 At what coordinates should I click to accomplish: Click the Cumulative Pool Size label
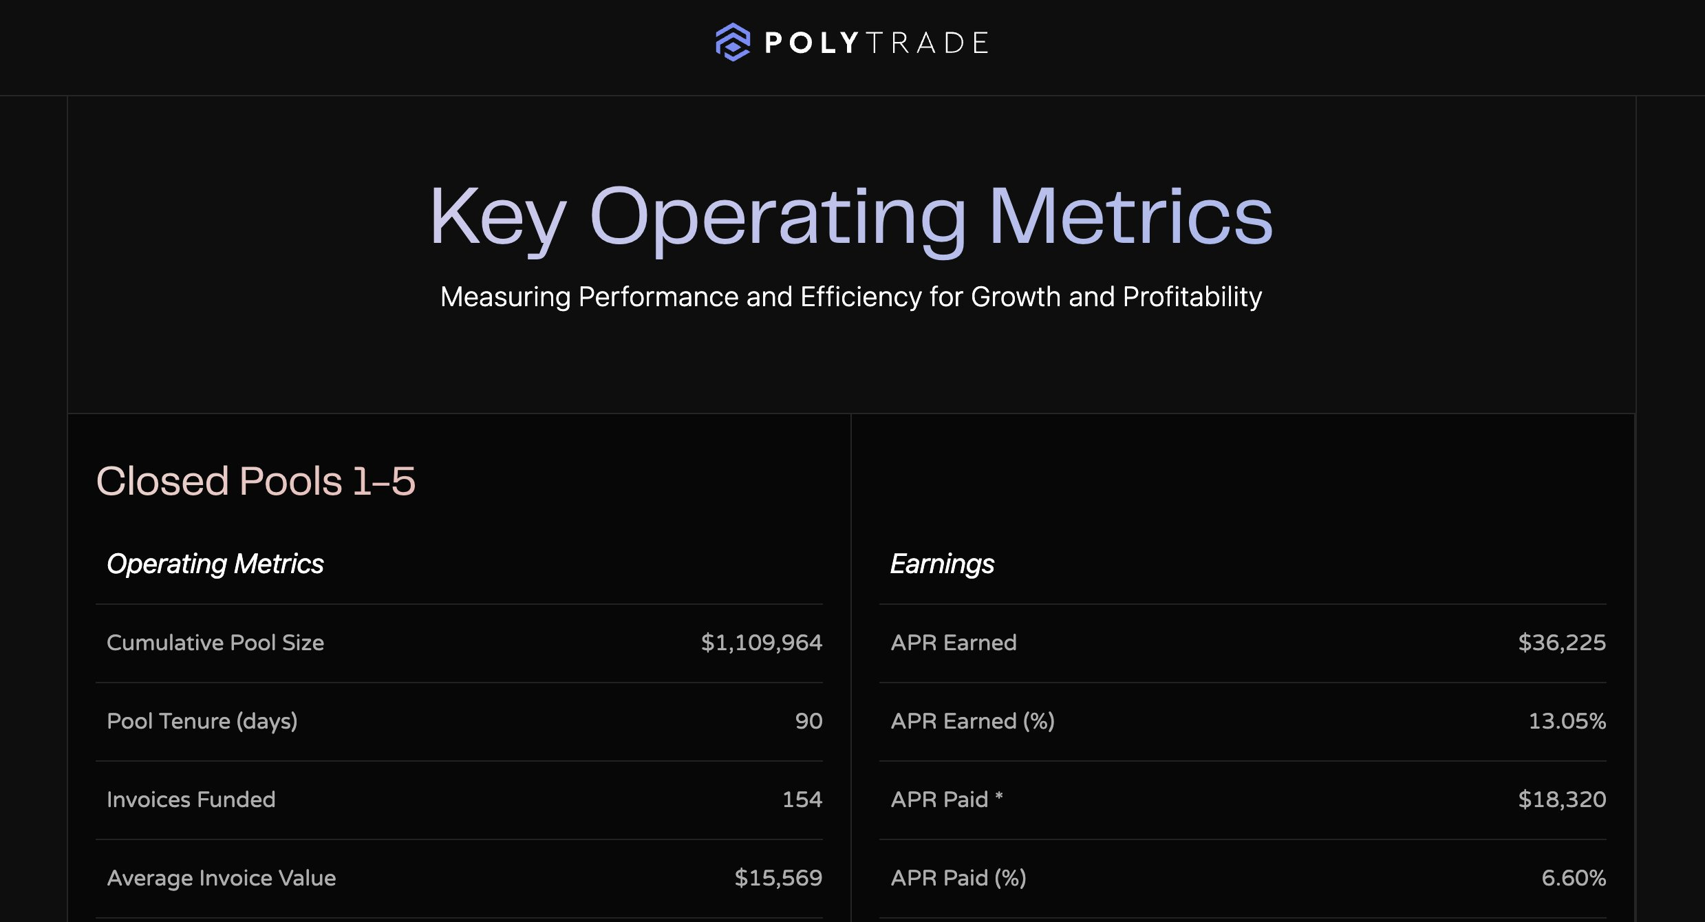pyautogui.click(x=215, y=643)
